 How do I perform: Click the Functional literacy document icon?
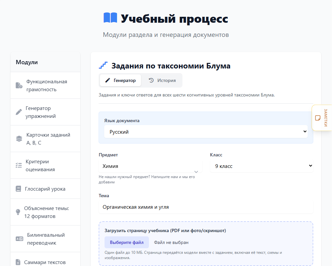click(x=19, y=85)
